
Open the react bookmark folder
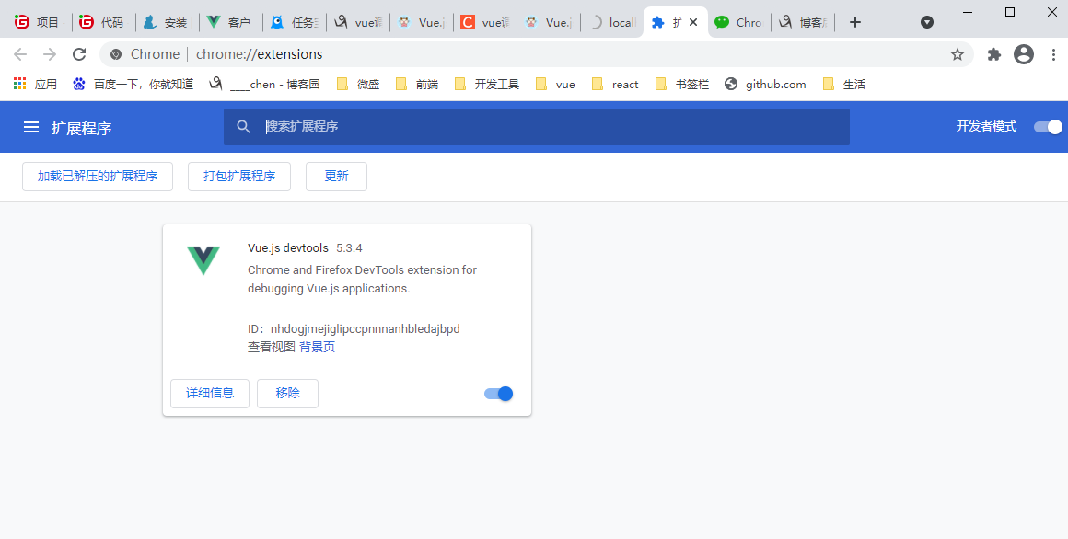pyautogui.click(x=615, y=85)
